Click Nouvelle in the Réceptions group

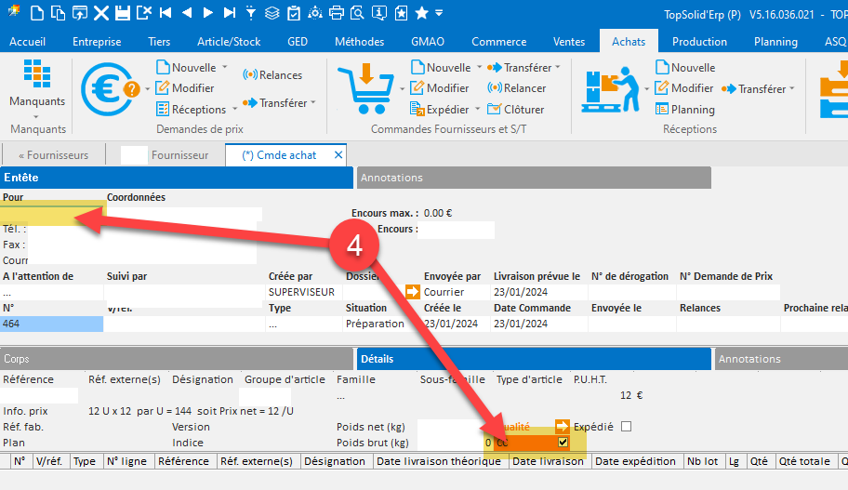(x=685, y=67)
